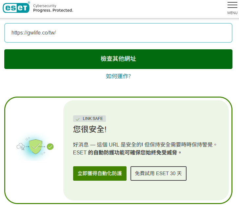The width and height of the screenshot is (239, 207).
Task: Click the Cybersecurity text beside the logo
Action: tap(45, 6)
